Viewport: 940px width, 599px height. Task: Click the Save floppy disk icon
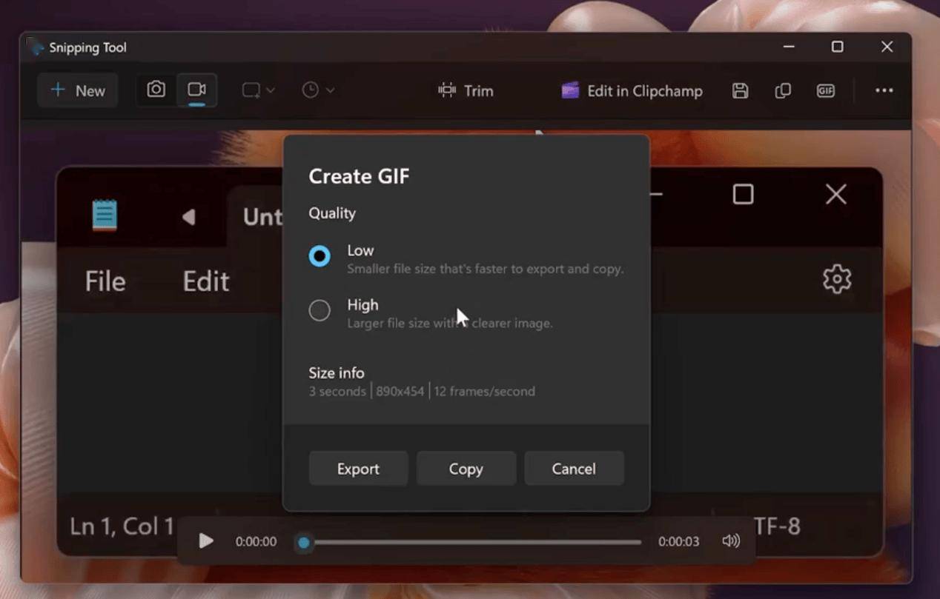740,90
